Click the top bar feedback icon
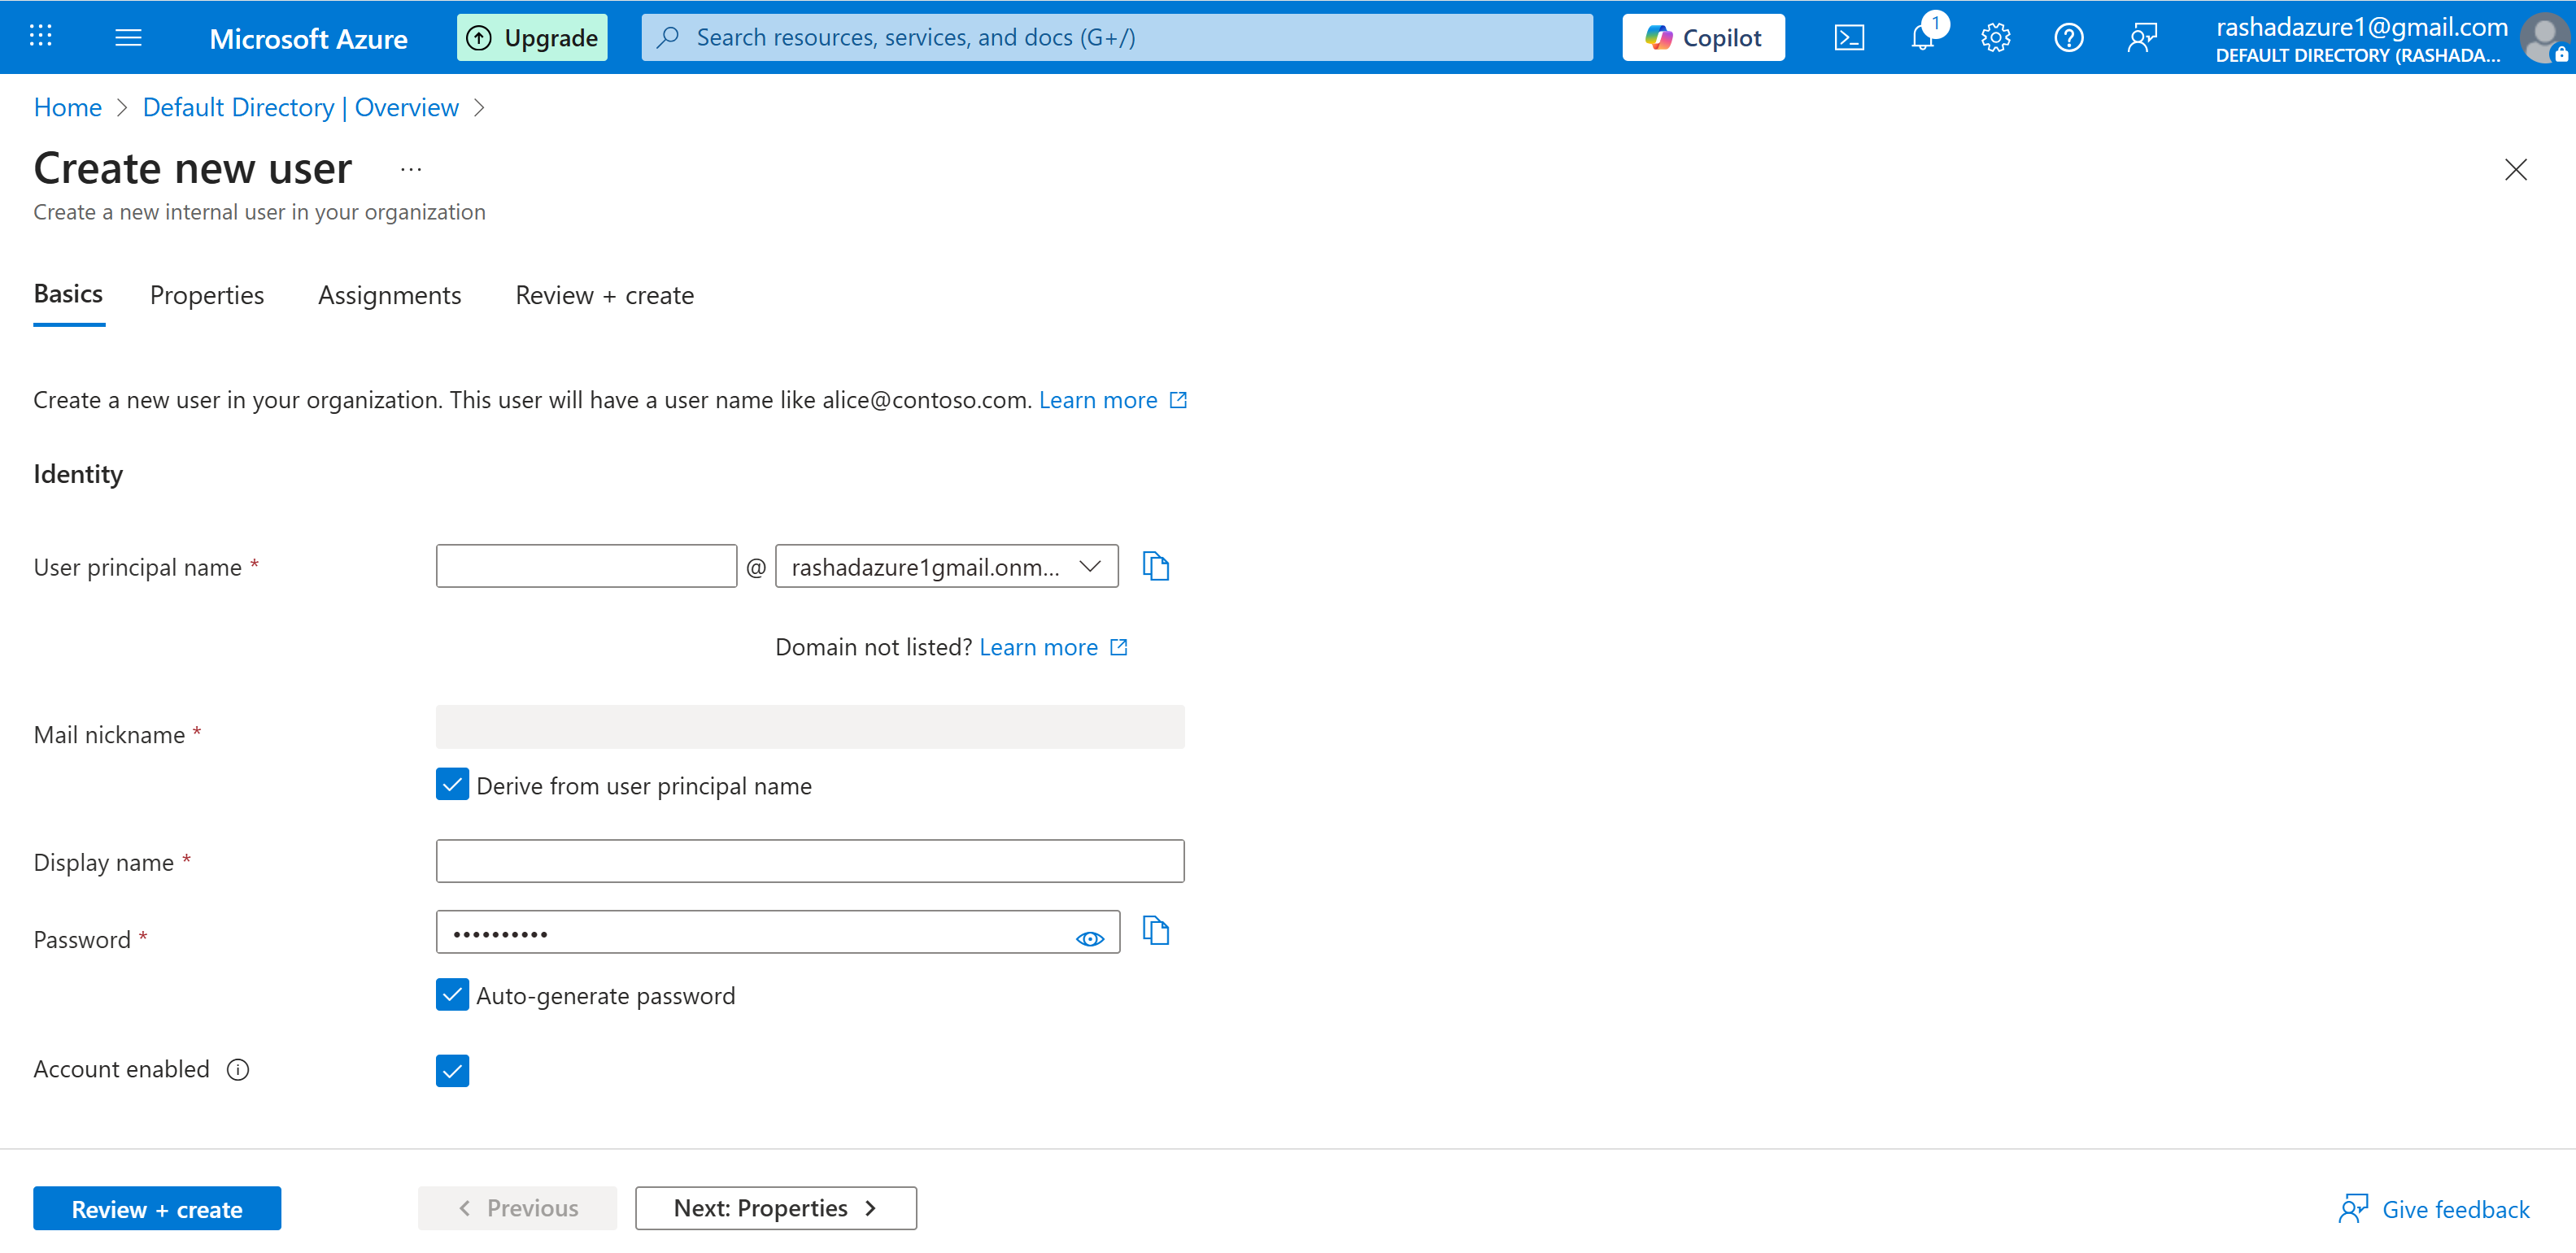The height and width of the screenshot is (1253, 2576). coord(2141,38)
